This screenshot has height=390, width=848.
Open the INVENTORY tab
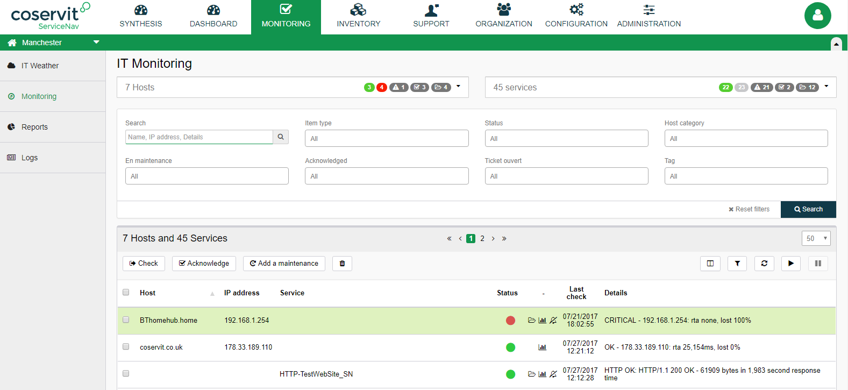coord(359,17)
